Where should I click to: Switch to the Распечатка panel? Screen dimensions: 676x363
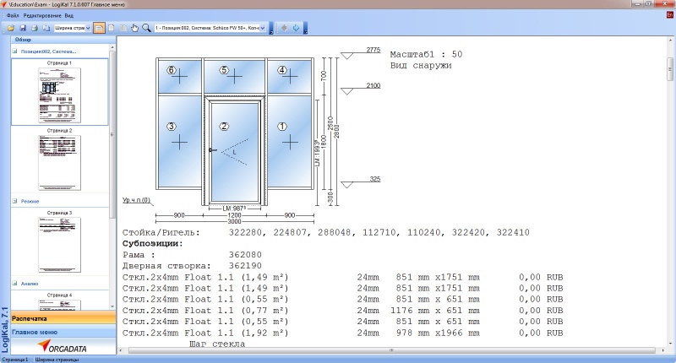pos(63,318)
